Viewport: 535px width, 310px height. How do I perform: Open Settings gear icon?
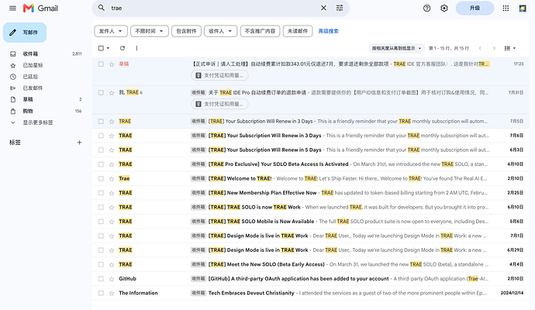click(444, 9)
